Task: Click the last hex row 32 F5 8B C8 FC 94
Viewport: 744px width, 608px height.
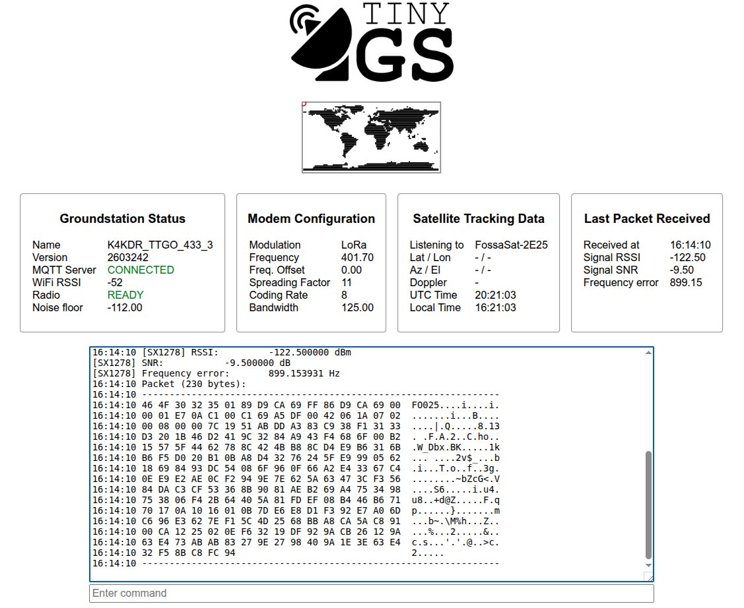Action: [x=188, y=553]
